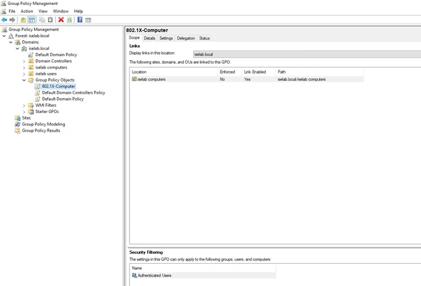Screen dimensions: 421x286
Task: Click the iselab users OU icon
Action: 31,74
